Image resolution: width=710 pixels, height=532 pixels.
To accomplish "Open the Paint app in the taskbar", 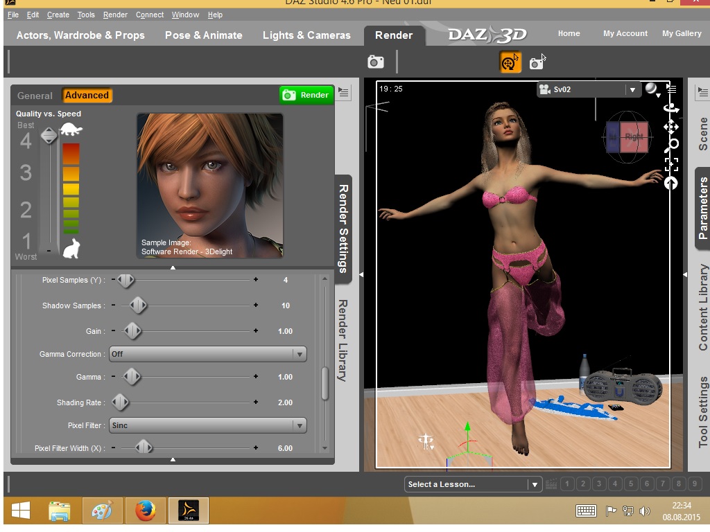I will point(102,511).
